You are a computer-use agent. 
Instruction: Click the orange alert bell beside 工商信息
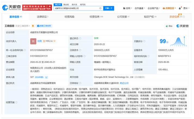tap(33, 26)
